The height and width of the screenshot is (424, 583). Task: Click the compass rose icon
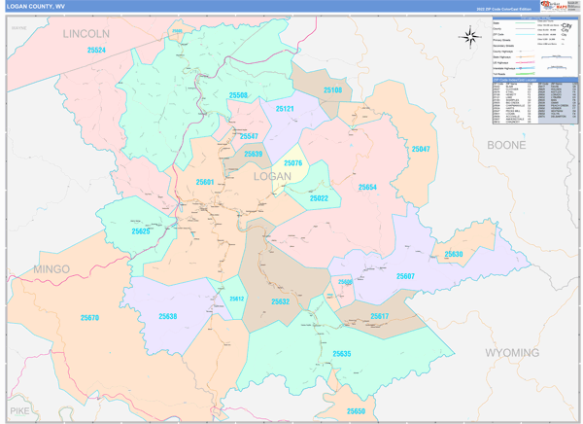(469, 37)
